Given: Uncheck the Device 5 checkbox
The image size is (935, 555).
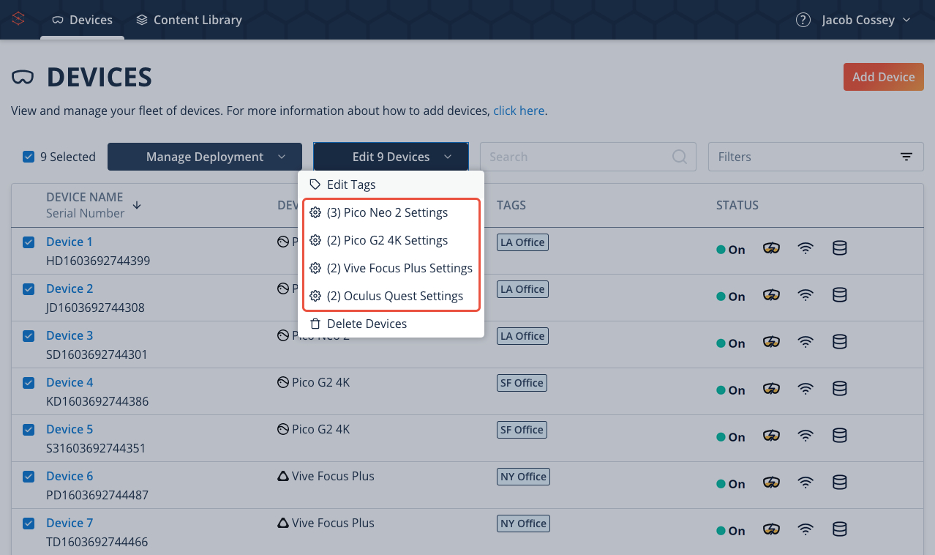Looking at the screenshot, I should [x=29, y=430].
